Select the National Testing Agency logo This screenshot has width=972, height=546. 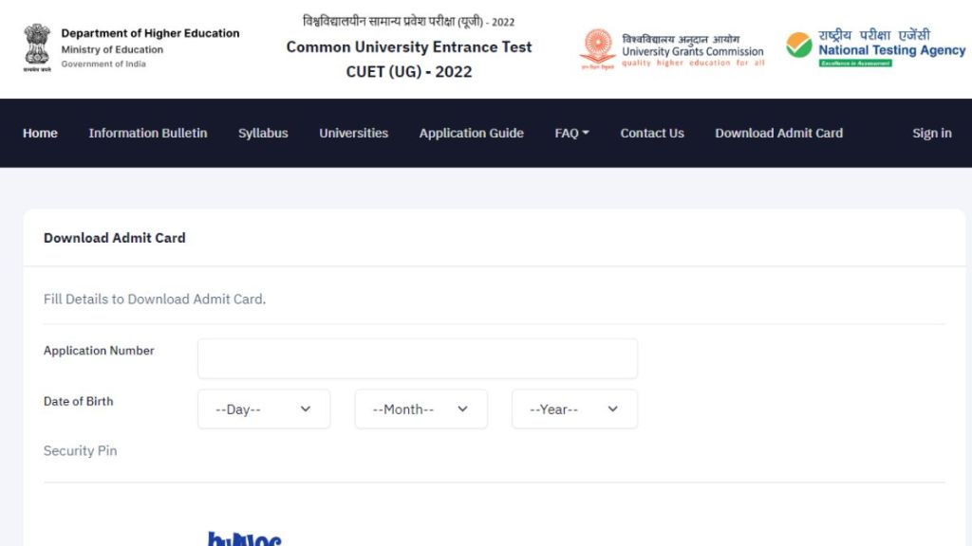point(873,45)
